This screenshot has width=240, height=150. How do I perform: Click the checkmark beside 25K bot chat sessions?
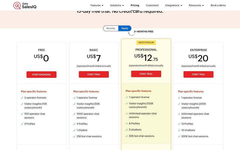(74, 136)
